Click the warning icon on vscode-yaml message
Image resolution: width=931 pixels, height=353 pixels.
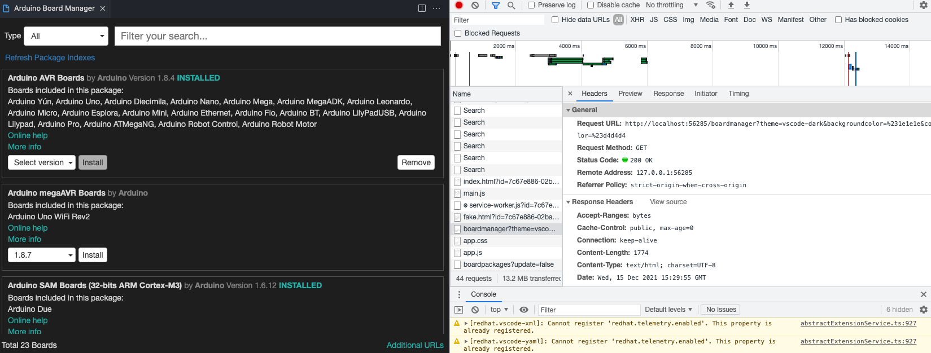[x=457, y=342]
